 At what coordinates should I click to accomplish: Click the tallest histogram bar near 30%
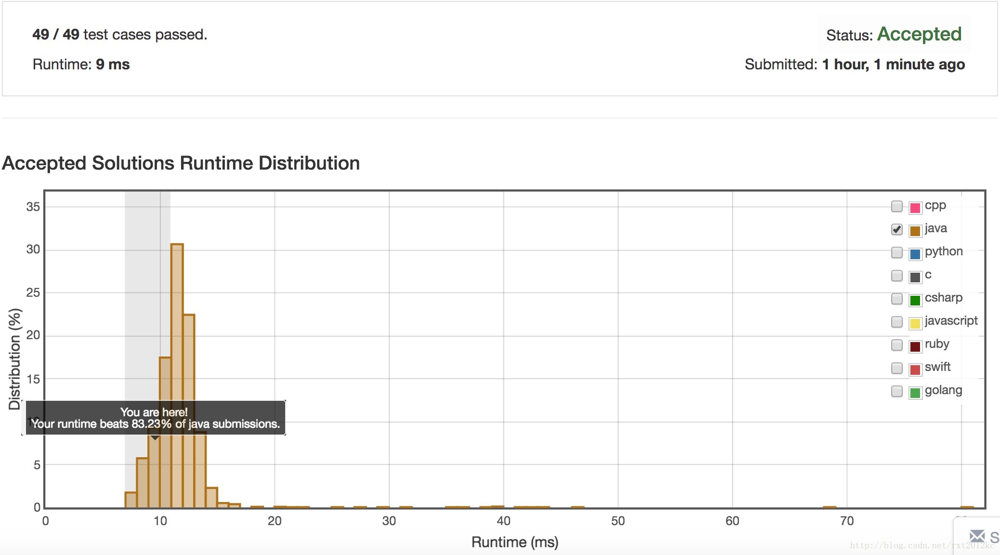(x=177, y=376)
